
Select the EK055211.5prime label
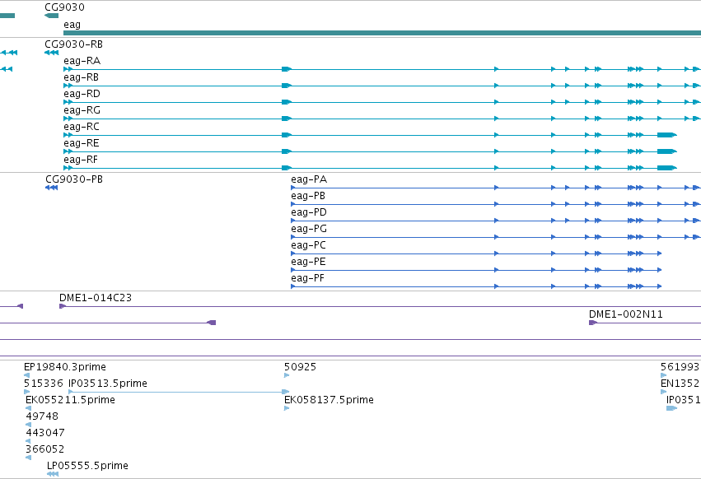[x=70, y=400]
